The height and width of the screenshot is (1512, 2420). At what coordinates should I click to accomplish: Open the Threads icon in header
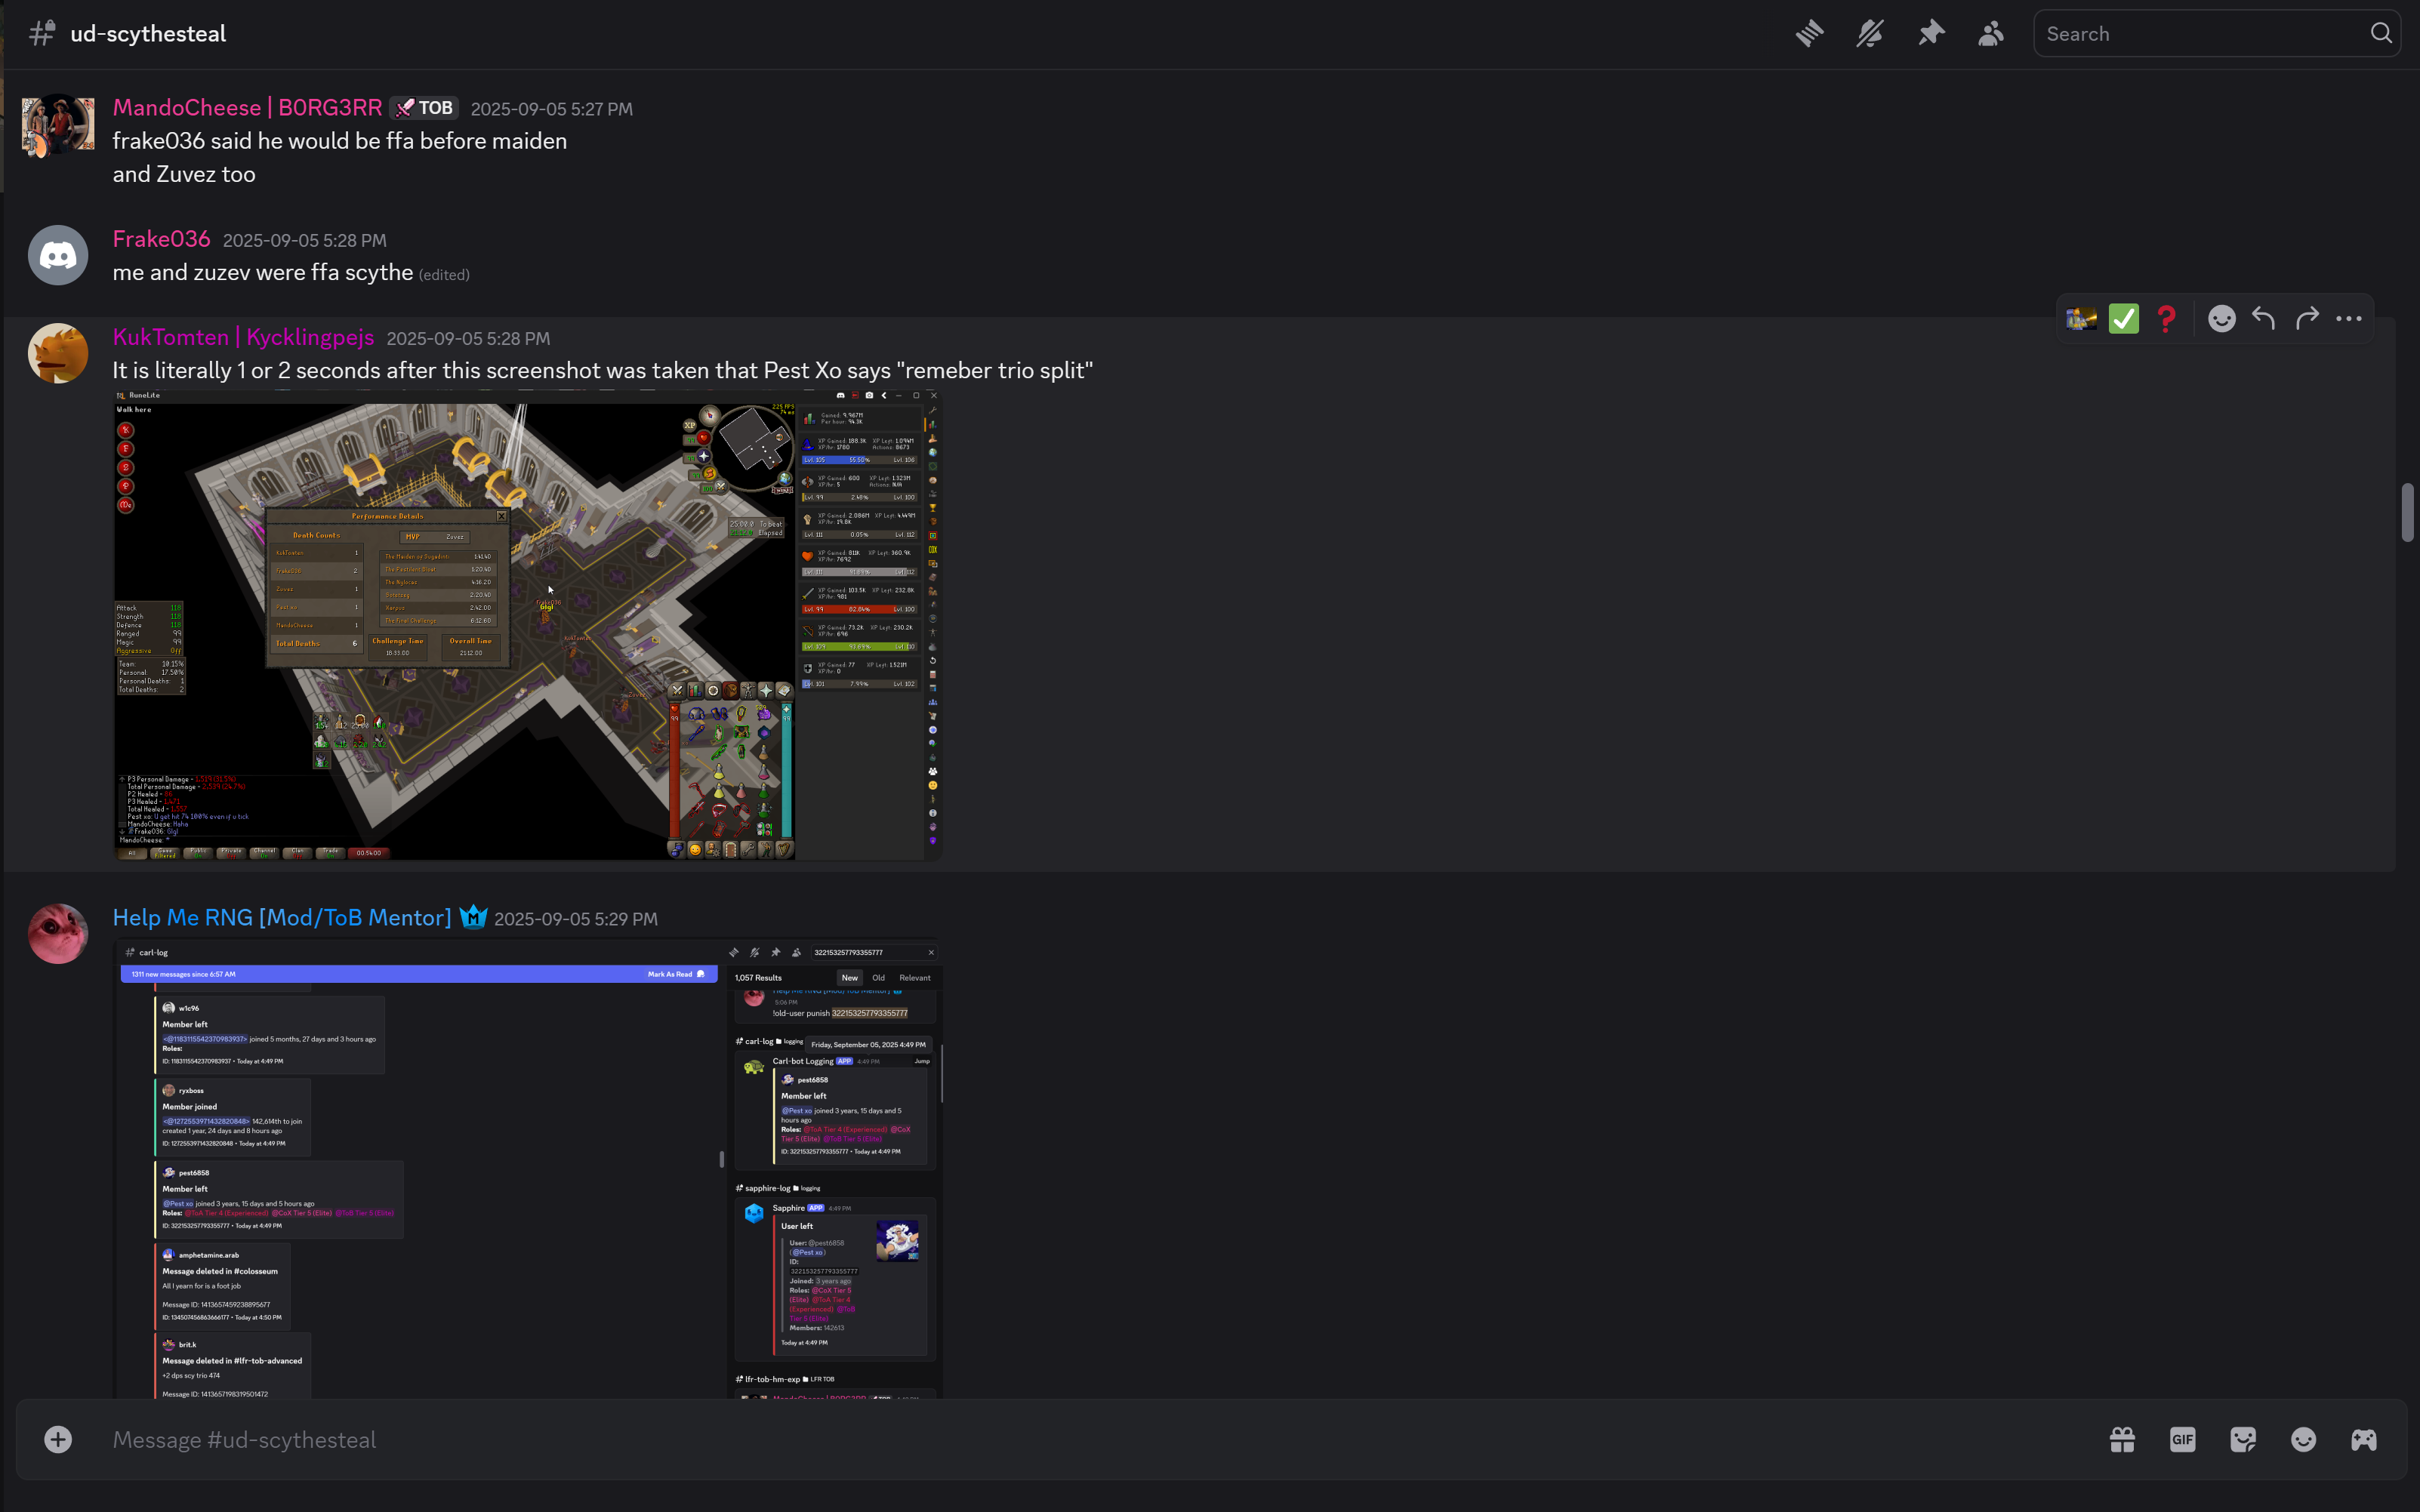click(x=1809, y=34)
